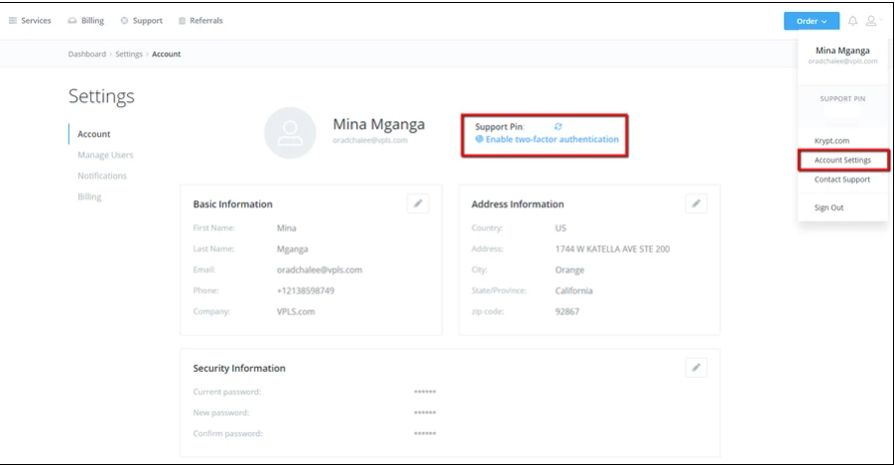Click Enable two-factor authentication link
This screenshot has width=895, height=465.
[x=551, y=140]
